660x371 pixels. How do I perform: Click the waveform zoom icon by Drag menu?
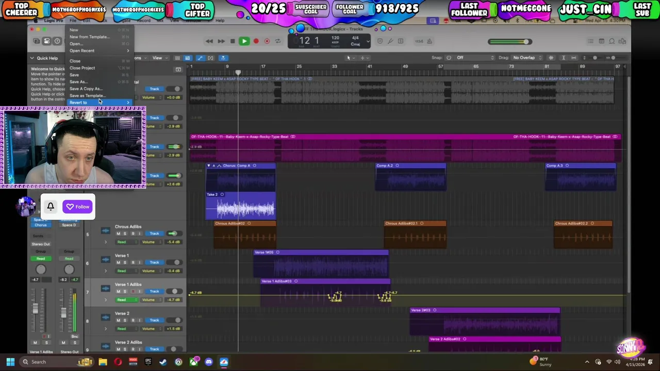click(x=551, y=58)
